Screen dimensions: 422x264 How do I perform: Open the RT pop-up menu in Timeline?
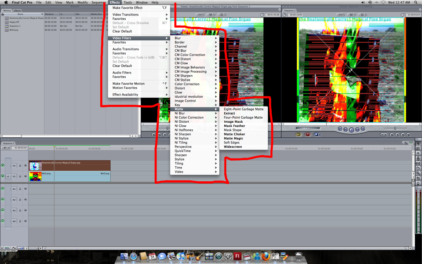5,148
